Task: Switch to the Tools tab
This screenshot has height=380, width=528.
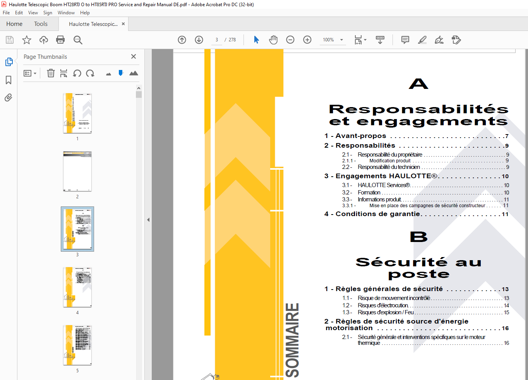Action: point(41,24)
